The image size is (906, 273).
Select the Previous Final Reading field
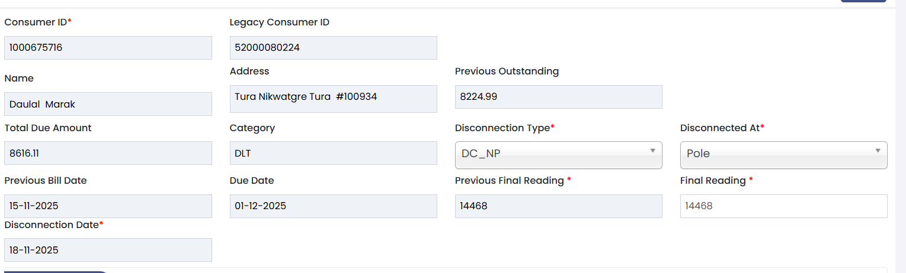pos(558,206)
